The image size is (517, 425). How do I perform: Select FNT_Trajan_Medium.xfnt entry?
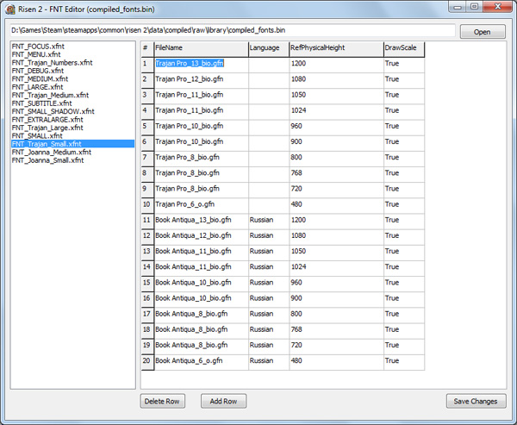tap(72, 95)
